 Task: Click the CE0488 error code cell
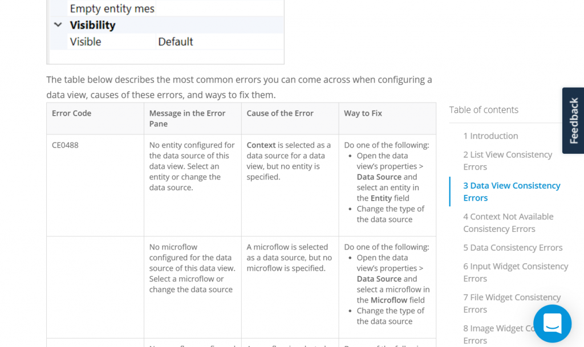tap(65, 145)
